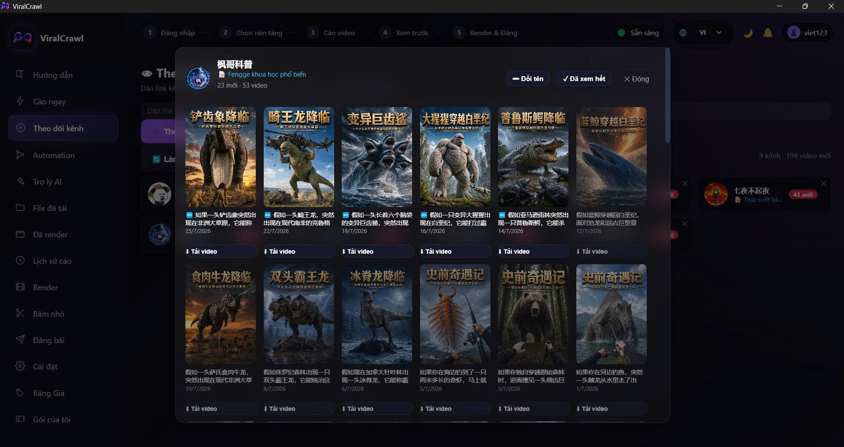Open the 食肉牛龙降临 video thumbnail
The image size is (844, 447).
pos(221,314)
